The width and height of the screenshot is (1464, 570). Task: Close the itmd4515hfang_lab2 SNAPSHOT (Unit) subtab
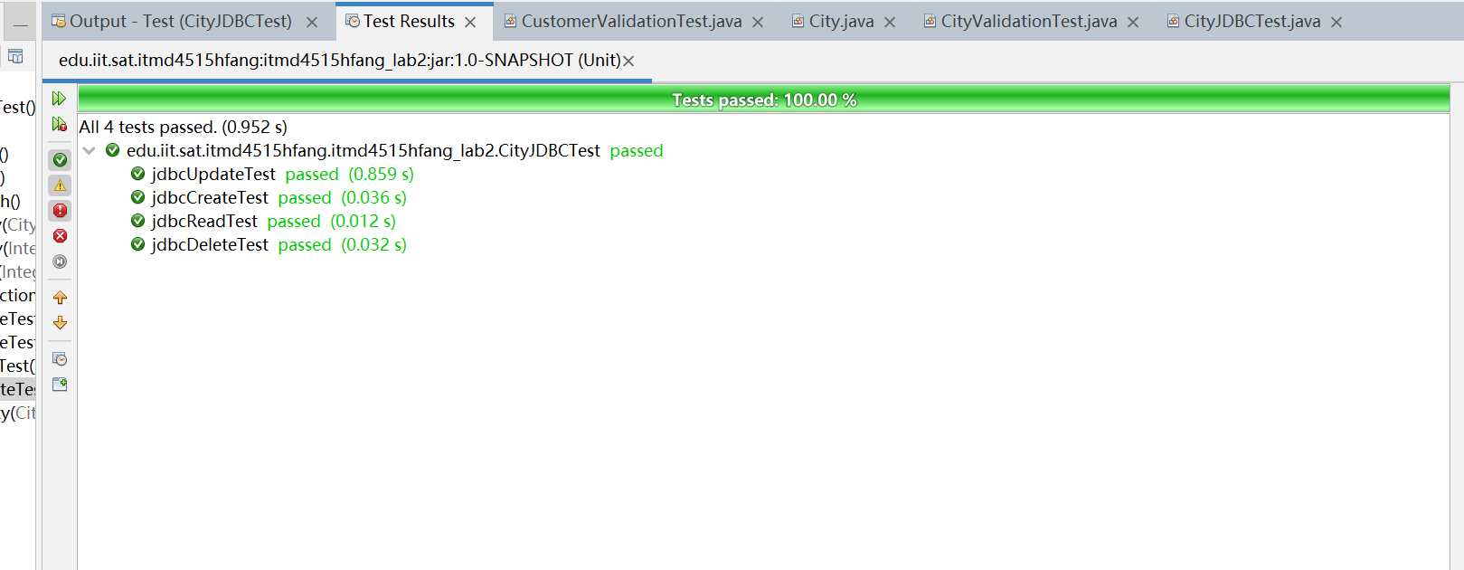pyautogui.click(x=628, y=61)
